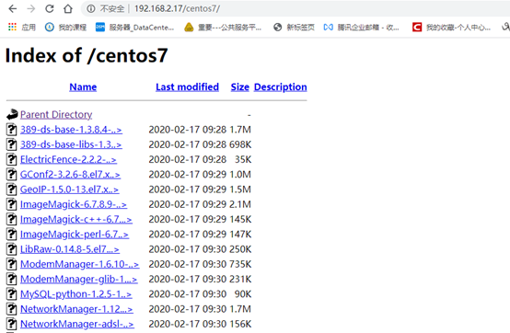The width and height of the screenshot is (510, 333).
Task: Click the file icon beside GeoIP-1.5.0-13.el7
Action: click(12, 189)
